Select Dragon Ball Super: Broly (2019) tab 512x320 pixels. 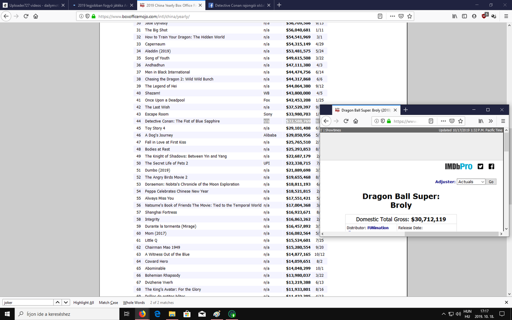click(x=366, y=110)
